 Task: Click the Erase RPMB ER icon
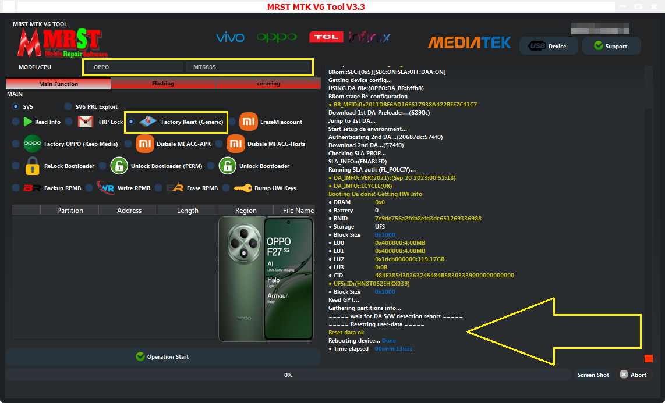click(x=175, y=188)
